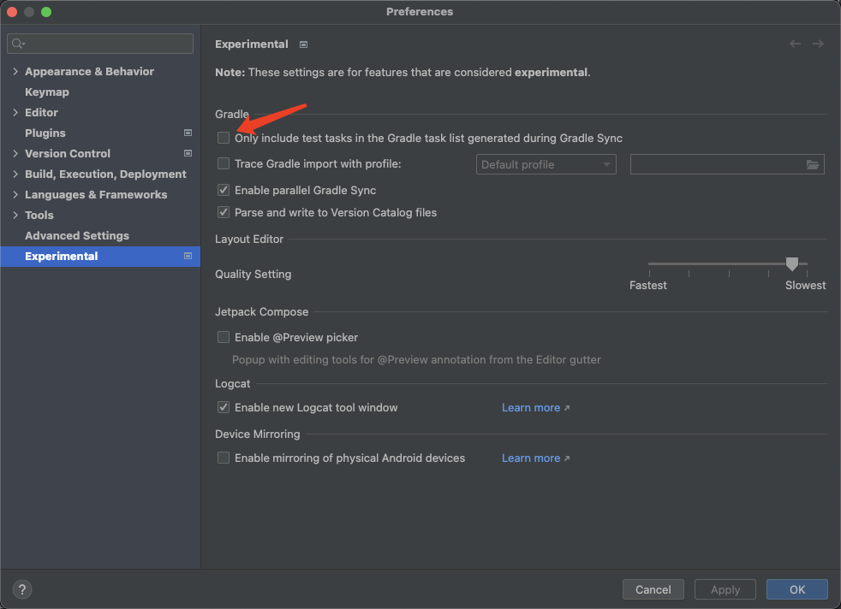Open the Default profile dropdown
The width and height of the screenshot is (841, 609).
(546, 164)
